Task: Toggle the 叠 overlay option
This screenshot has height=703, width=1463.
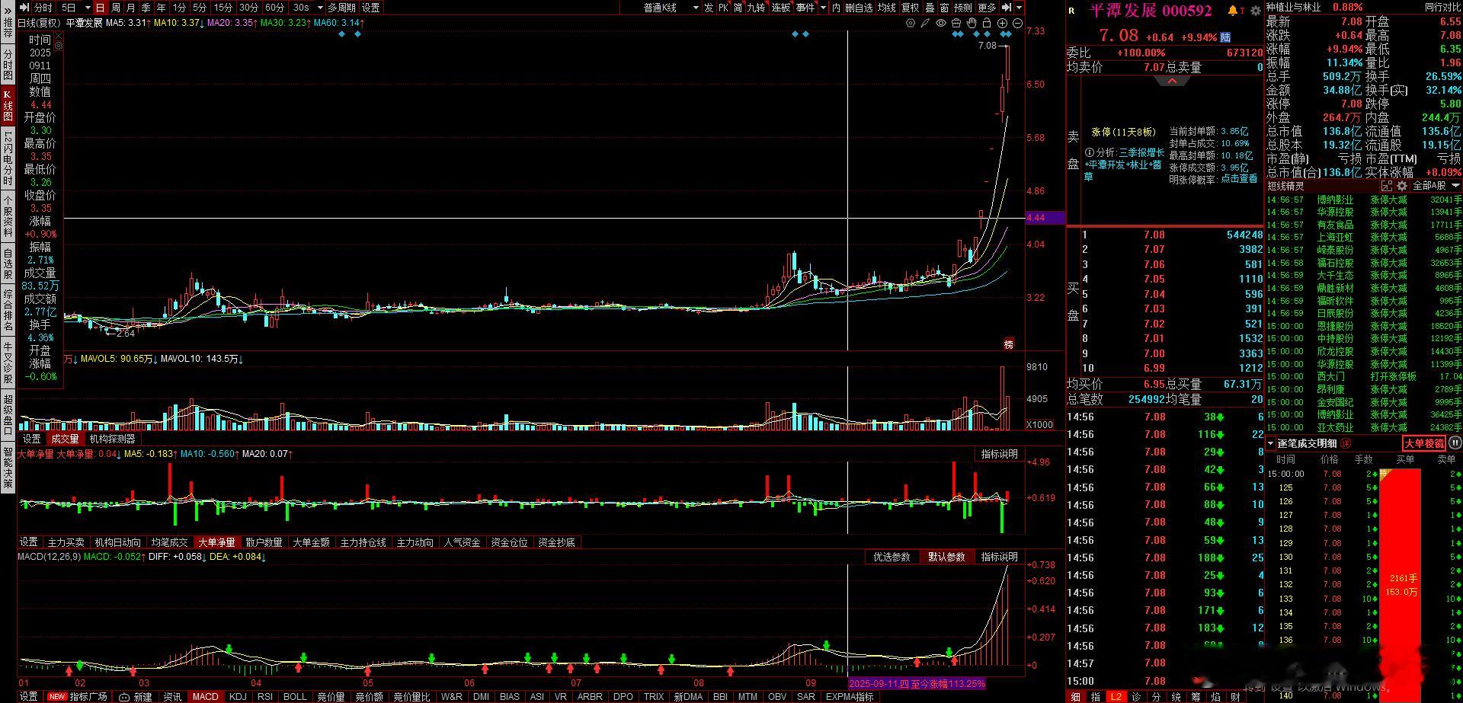Action: point(930,8)
